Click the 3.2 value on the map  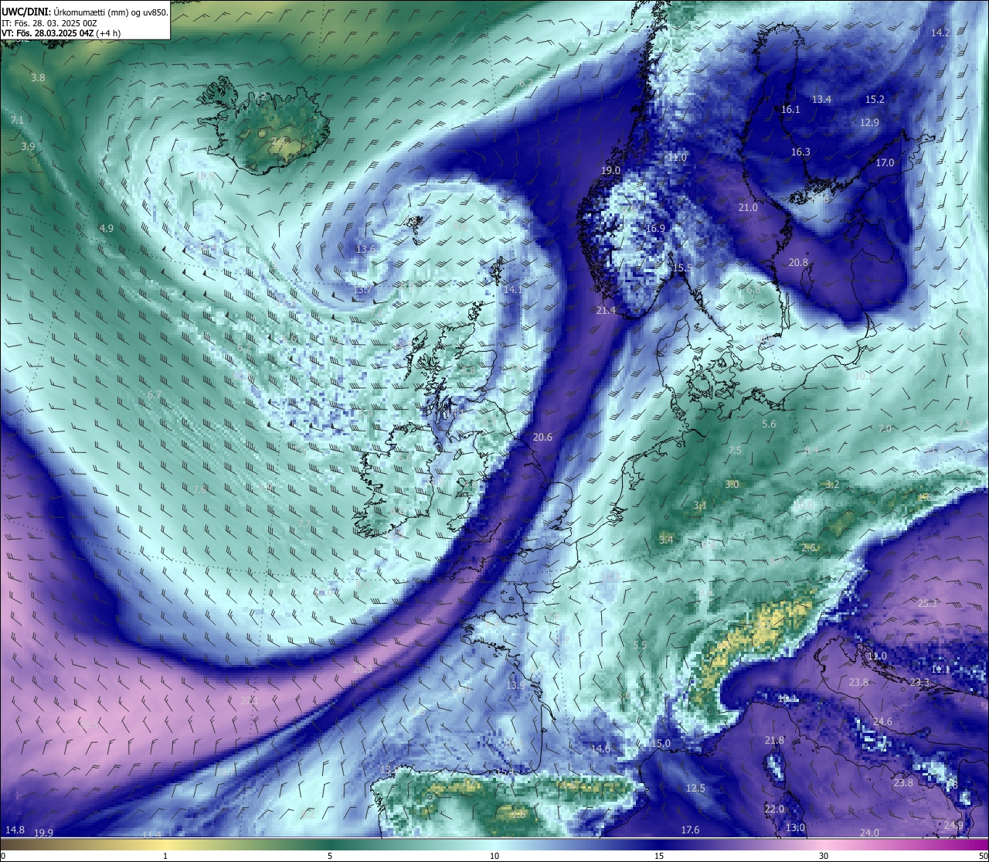coord(832,485)
